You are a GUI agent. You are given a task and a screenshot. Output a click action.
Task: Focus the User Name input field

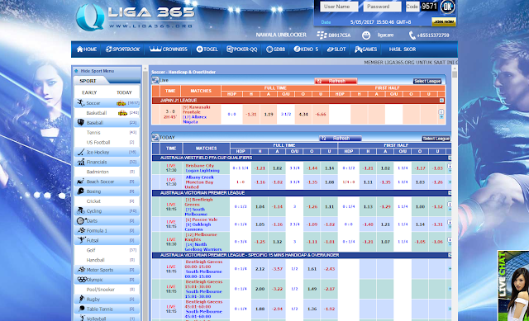339,7
